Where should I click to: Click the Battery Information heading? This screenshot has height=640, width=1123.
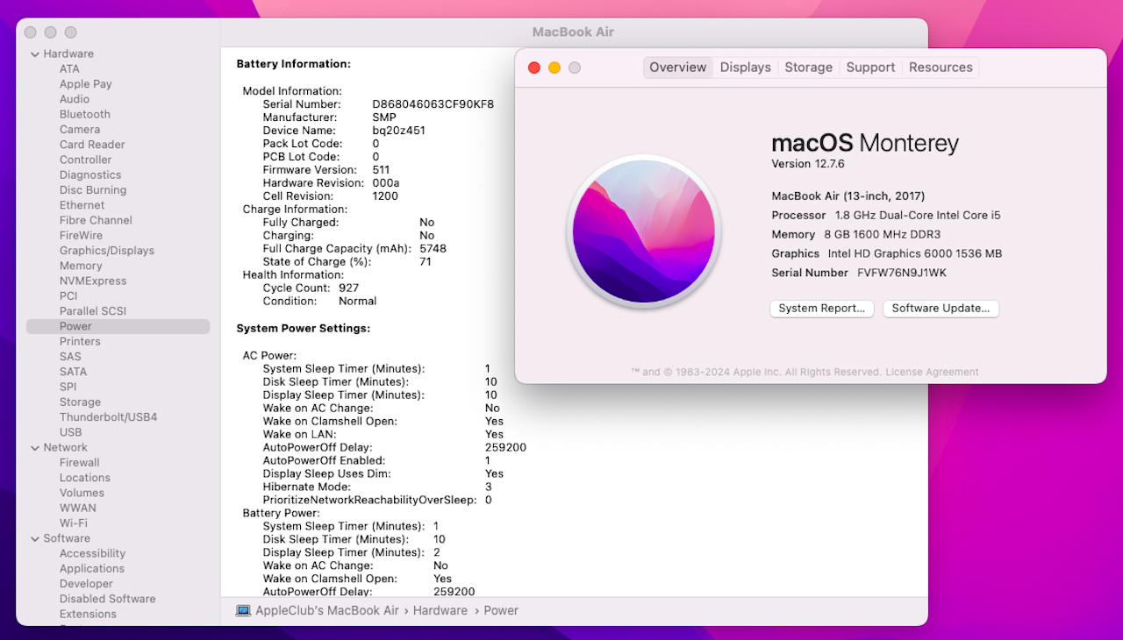click(293, 64)
